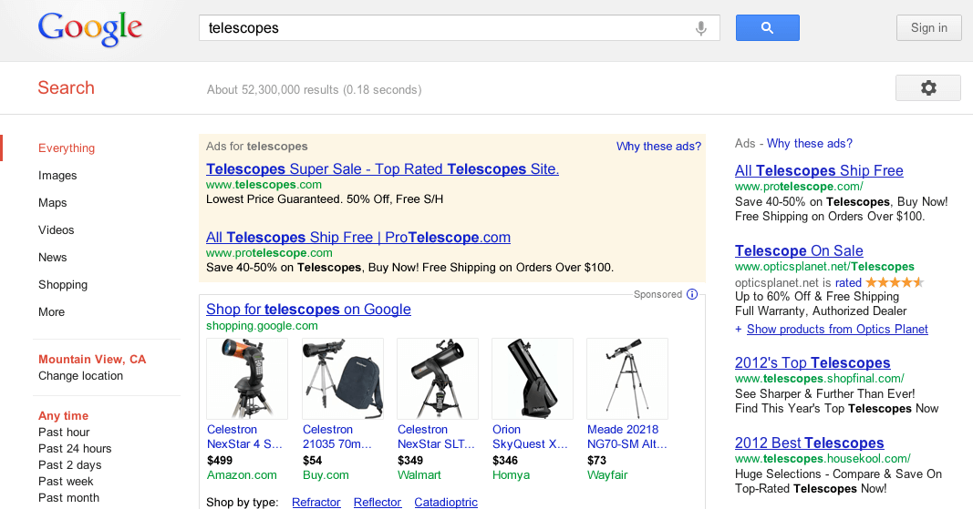Open the gear settings menu
This screenshot has width=973, height=509.
coord(928,88)
